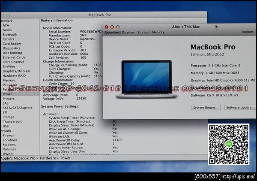Select Diagnostics sidebar entry
This screenshot has width=257, height=181.
(x=12, y=48)
